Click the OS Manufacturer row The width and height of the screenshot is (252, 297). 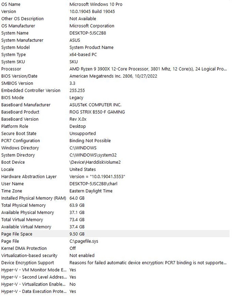point(115,26)
